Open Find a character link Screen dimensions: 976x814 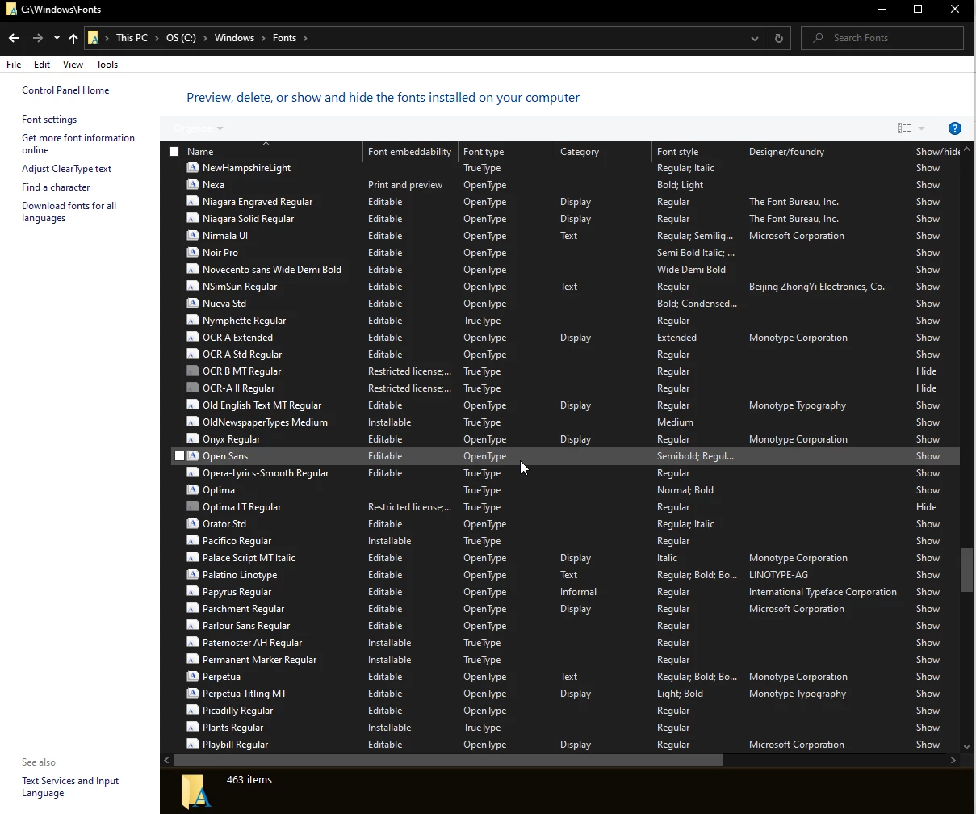pyautogui.click(x=56, y=187)
